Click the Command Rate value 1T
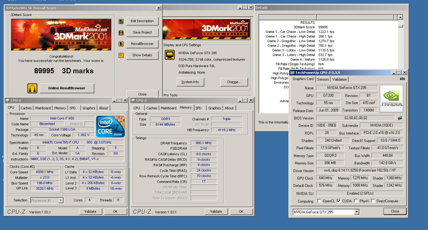Screen dimensions: 428x230 click(x=204, y=182)
